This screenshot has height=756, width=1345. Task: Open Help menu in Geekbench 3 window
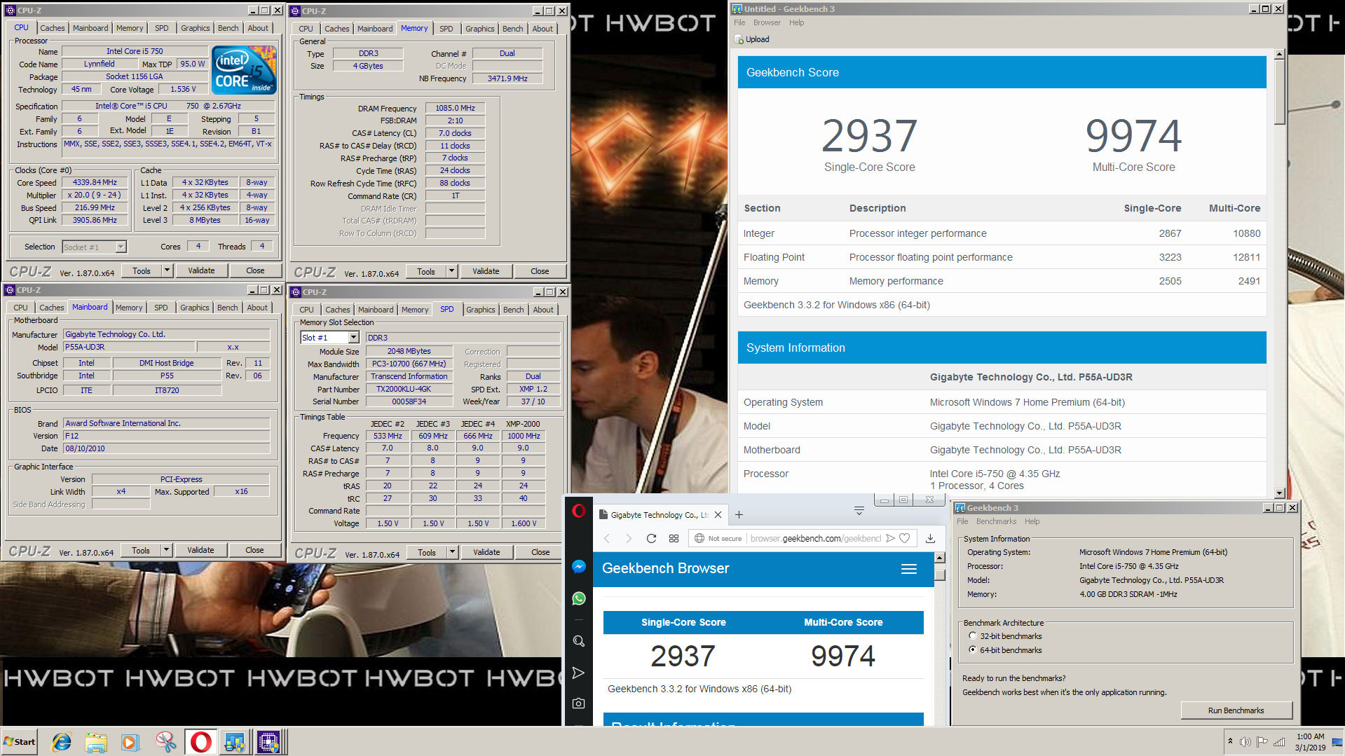coord(1032,521)
